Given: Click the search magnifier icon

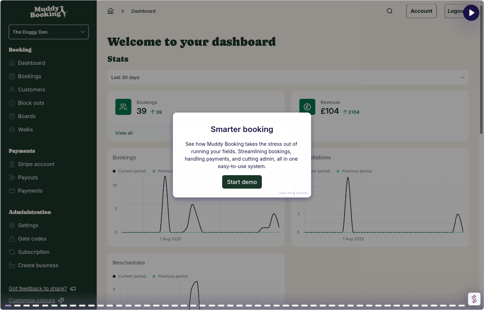Looking at the screenshot, I should pyautogui.click(x=389, y=11).
